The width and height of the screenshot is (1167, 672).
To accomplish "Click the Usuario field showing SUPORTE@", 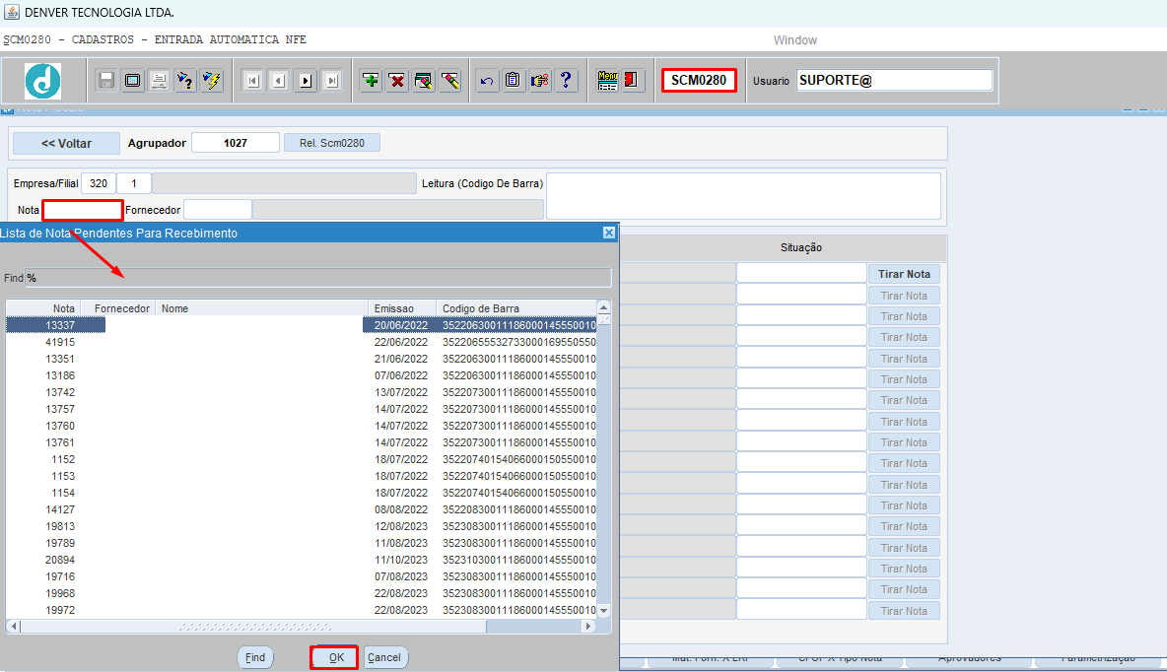I will coord(894,81).
